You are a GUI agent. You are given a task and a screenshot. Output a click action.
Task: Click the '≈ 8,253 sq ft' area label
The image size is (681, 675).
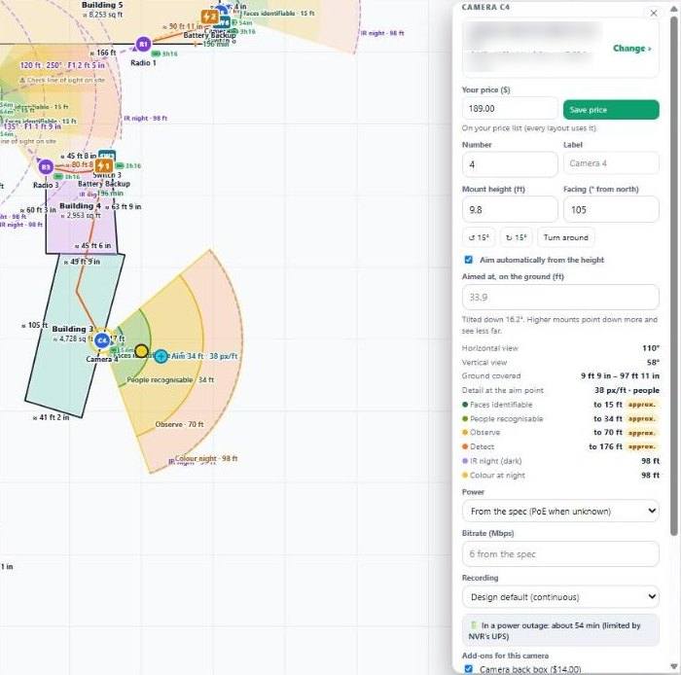(102, 15)
